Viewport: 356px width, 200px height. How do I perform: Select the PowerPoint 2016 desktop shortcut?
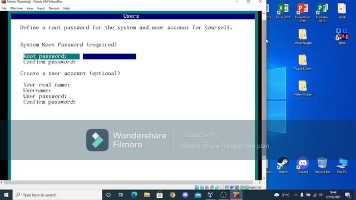click(303, 13)
